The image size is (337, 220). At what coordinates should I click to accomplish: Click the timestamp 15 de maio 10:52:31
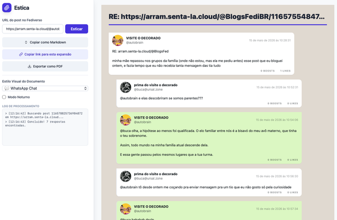(277, 87)
